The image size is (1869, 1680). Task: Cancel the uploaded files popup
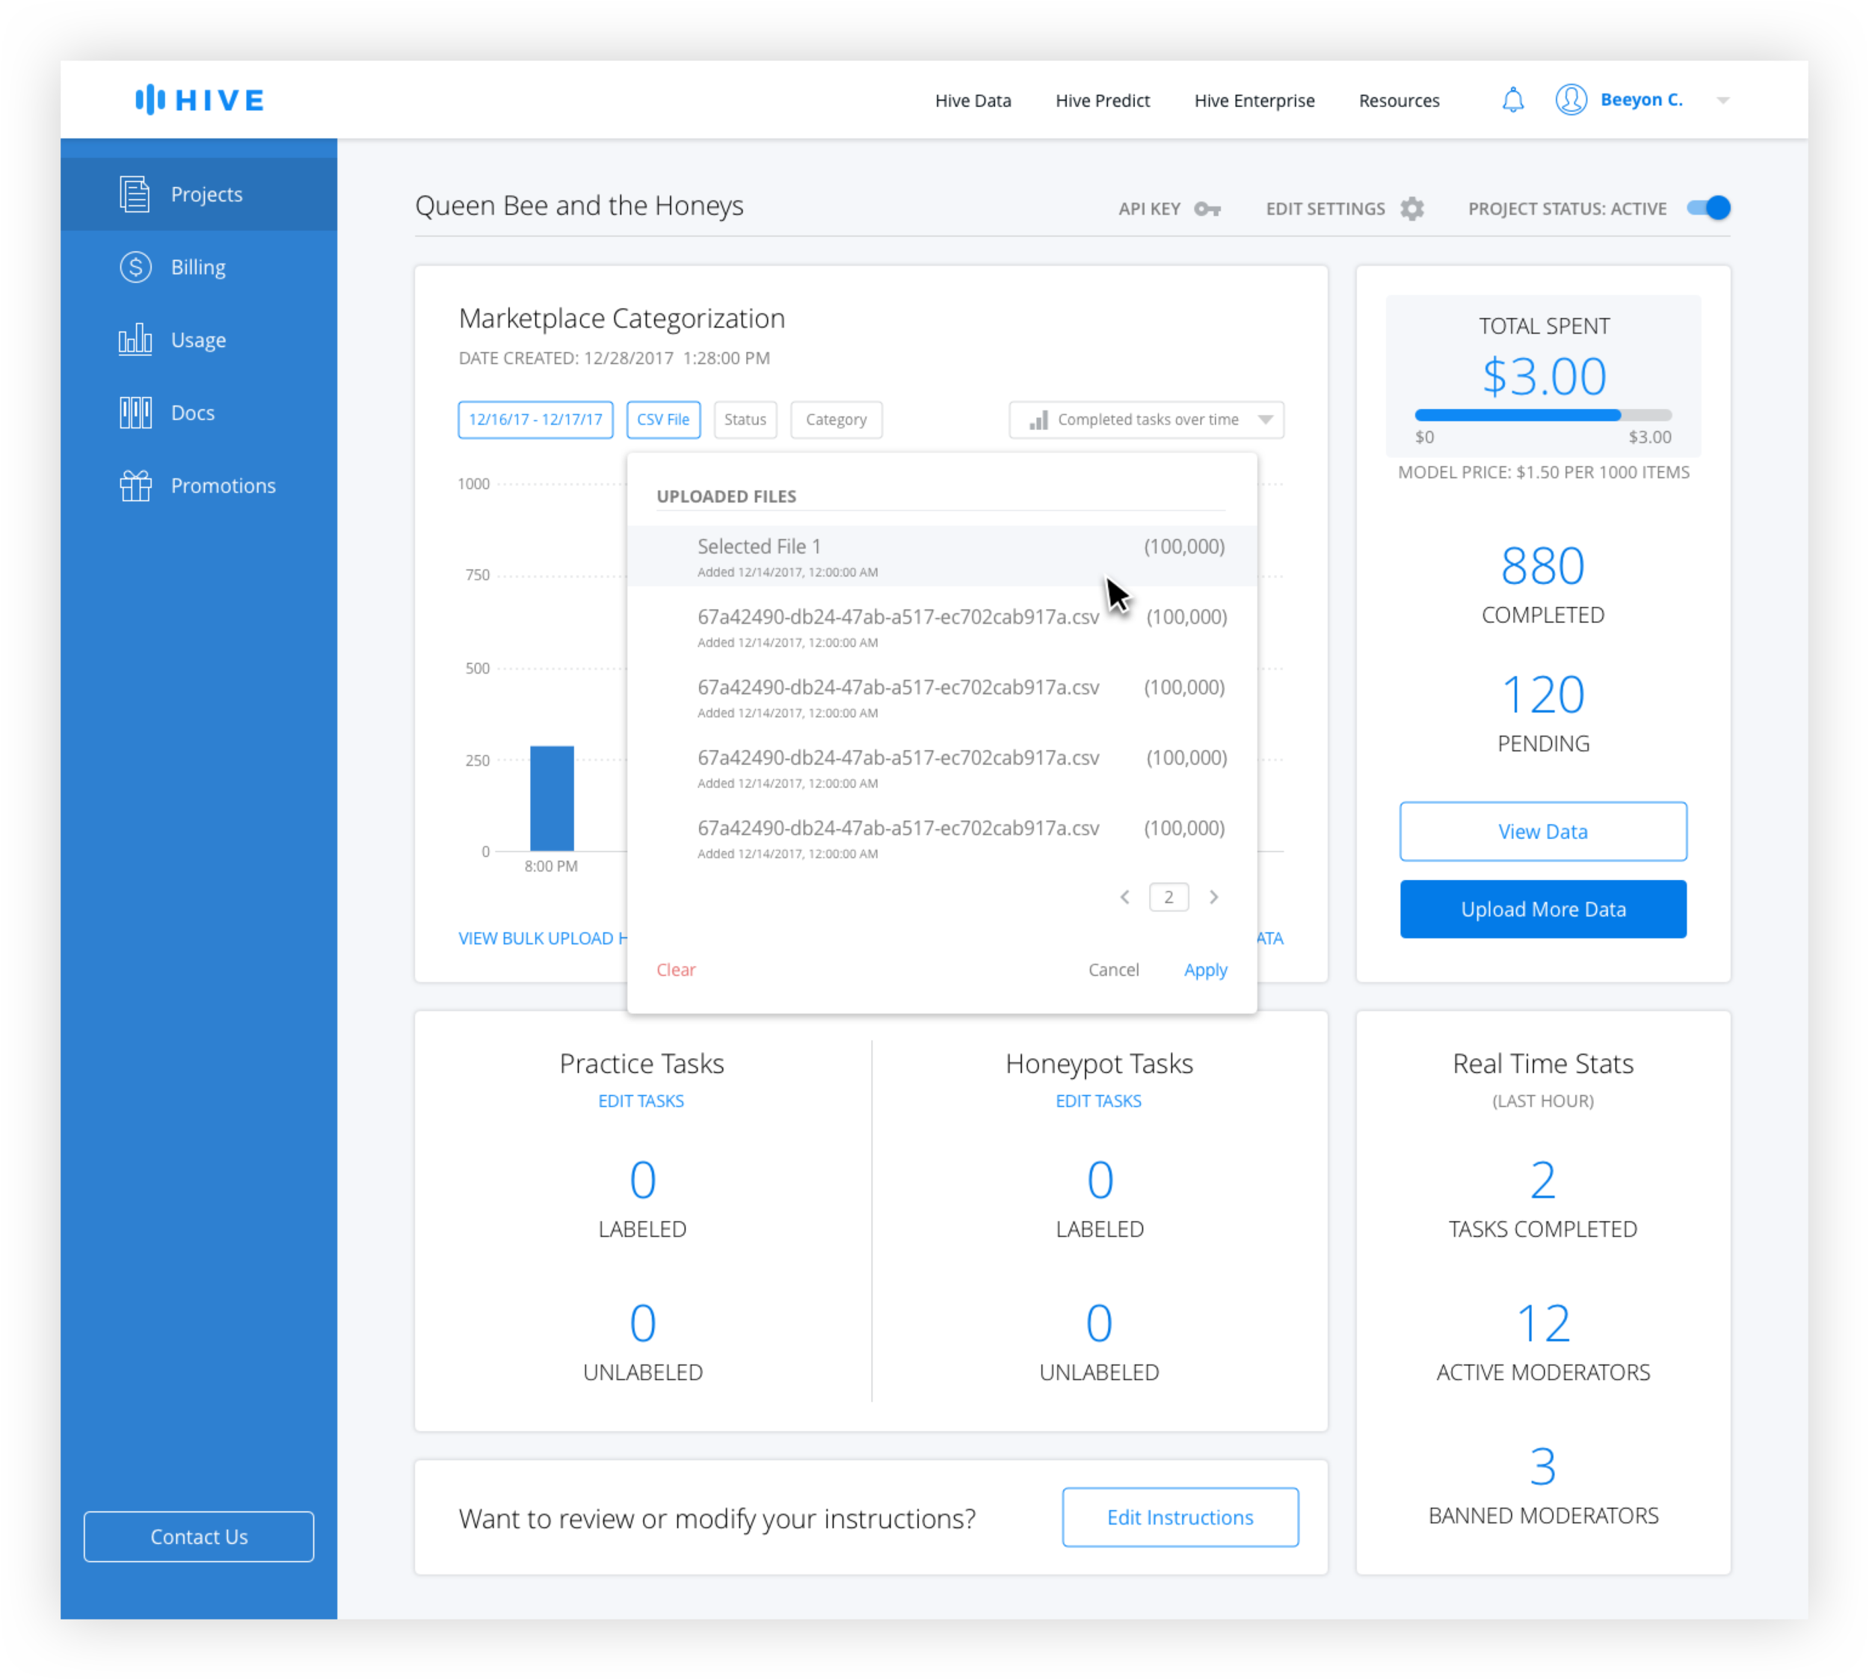pyautogui.click(x=1113, y=970)
